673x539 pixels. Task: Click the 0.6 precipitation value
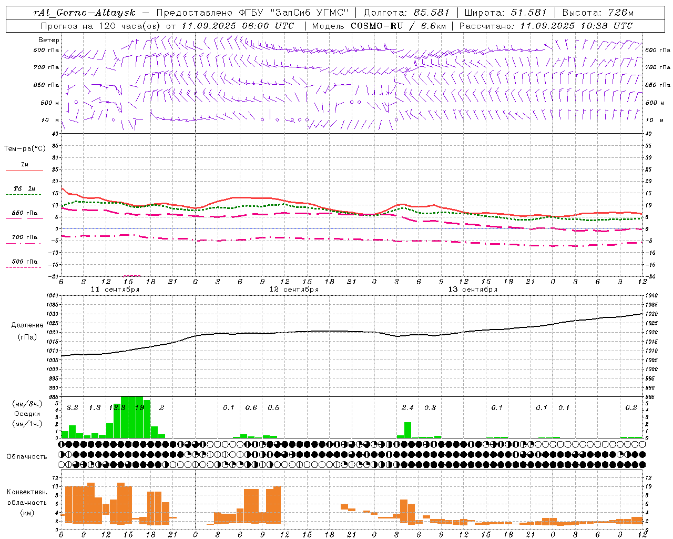click(251, 408)
